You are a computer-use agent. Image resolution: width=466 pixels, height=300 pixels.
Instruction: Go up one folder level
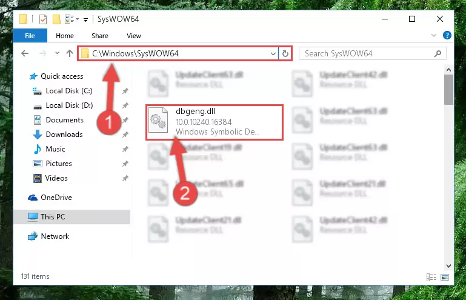pyautogui.click(x=70, y=53)
